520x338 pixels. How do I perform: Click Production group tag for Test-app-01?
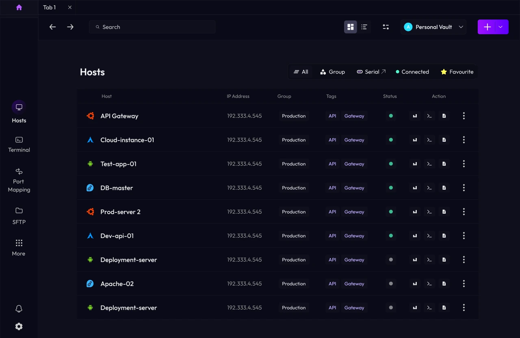coord(294,164)
